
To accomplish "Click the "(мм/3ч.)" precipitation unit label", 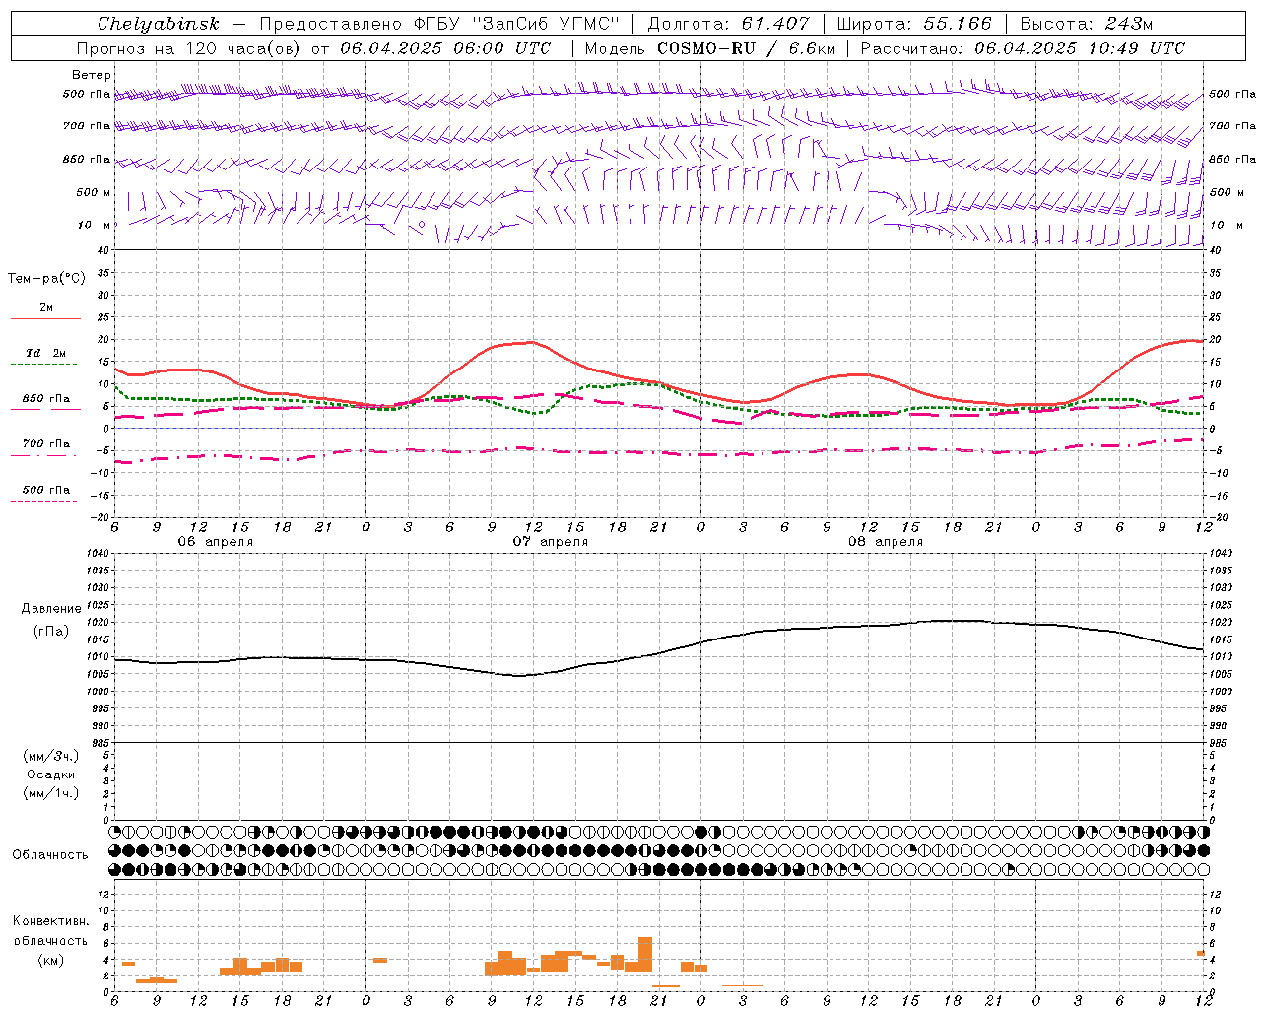I will [51, 756].
